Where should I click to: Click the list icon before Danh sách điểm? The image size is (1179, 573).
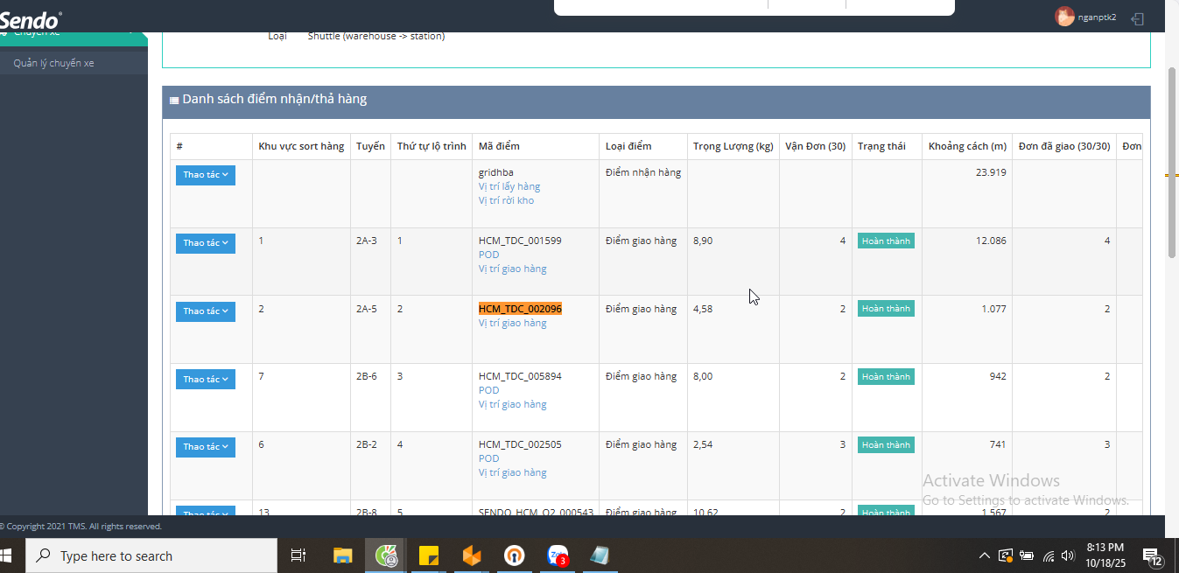pyautogui.click(x=174, y=101)
